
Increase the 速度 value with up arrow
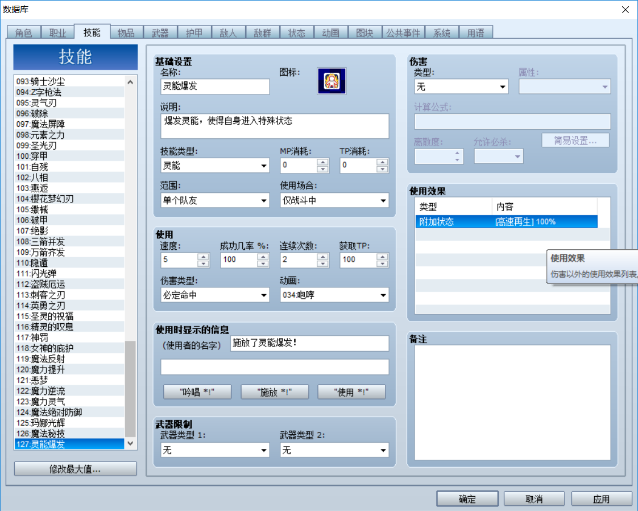point(203,257)
